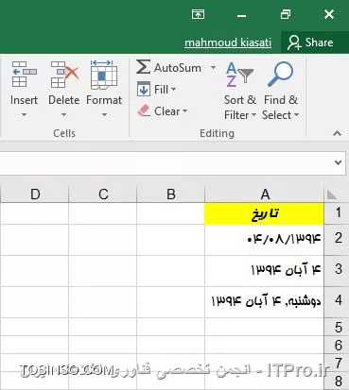
Task: Open the Format dropdown arrow
Action: coord(104,115)
